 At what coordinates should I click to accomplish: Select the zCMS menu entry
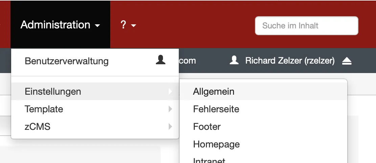click(38, 127)
